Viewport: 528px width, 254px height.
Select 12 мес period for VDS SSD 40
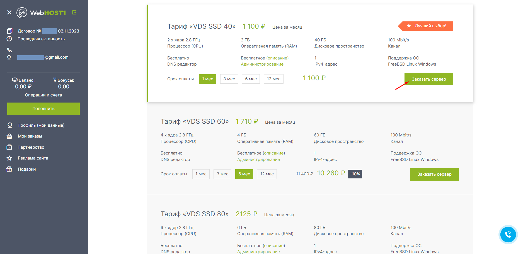click(x=273, y=79)
